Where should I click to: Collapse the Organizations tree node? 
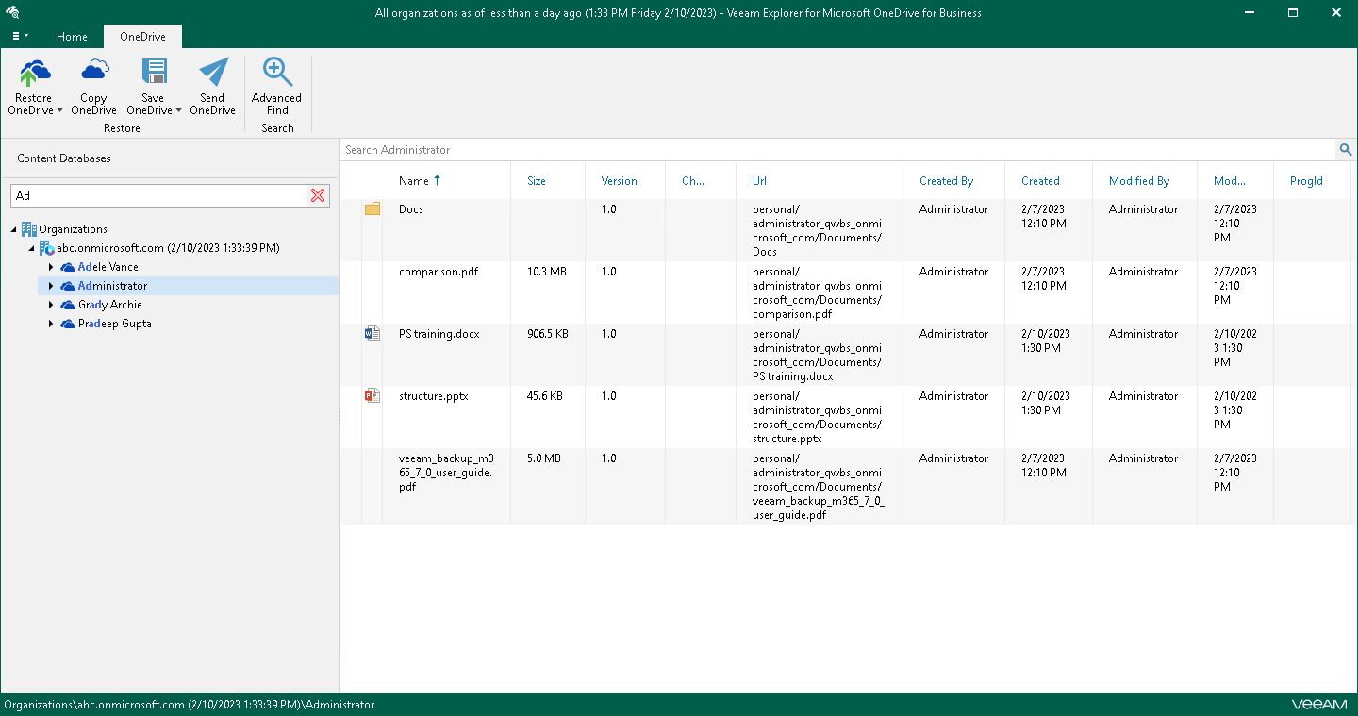[x=14, y=229]
